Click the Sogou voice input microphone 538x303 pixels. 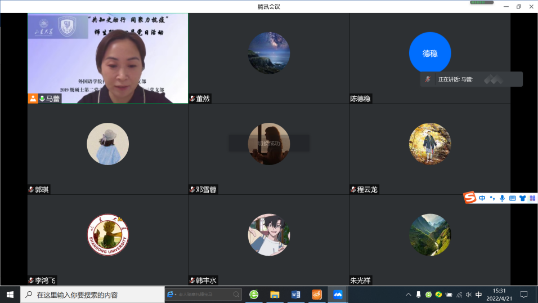(502, 198)
